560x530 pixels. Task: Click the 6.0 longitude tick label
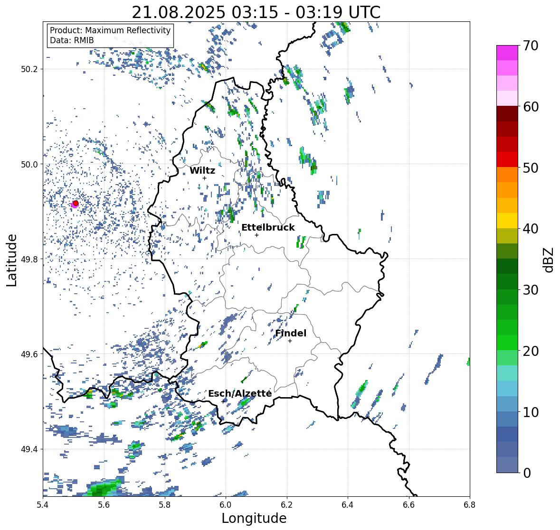point(226,505)
